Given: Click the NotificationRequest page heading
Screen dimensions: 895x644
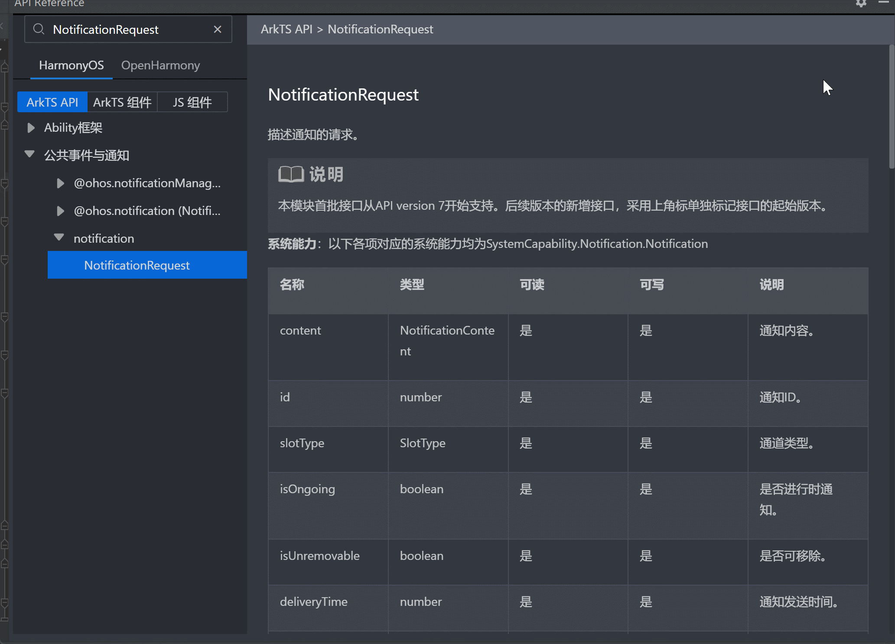Looking at the screenshot, I should [343, 94].
